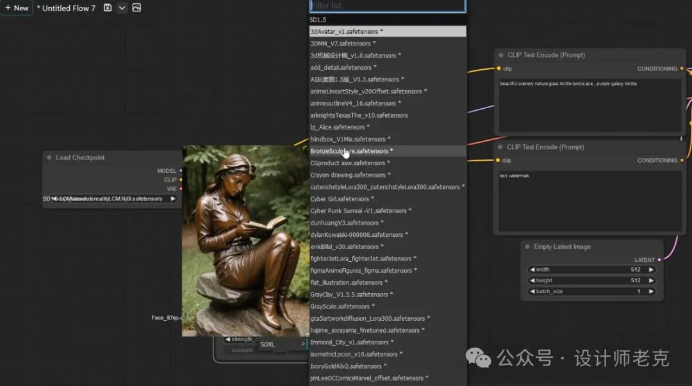
Task: Choose isometricLocon_v10.safetensors
Action: 388,354
